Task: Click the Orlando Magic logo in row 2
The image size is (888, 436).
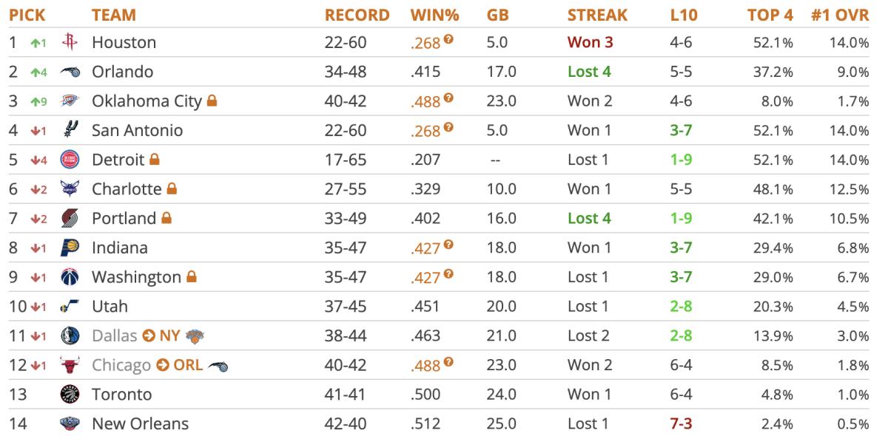Action: tap(70, 72)
